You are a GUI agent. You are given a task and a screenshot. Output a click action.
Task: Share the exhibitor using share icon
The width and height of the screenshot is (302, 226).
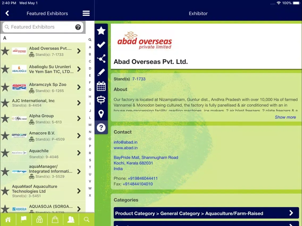pos(101,59)
